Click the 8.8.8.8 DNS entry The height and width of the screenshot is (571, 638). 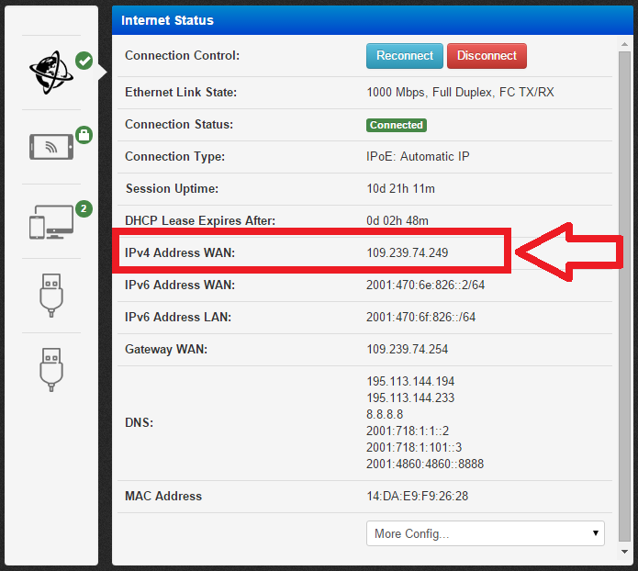[x=386, y=414]
